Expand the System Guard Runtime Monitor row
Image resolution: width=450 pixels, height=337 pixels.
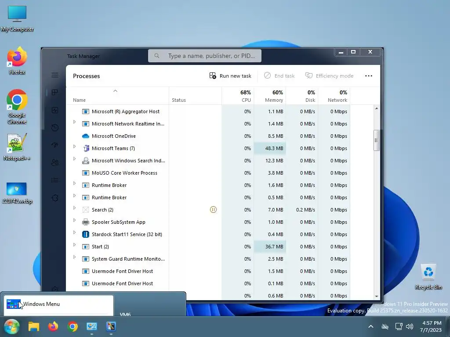click(74, 257)
